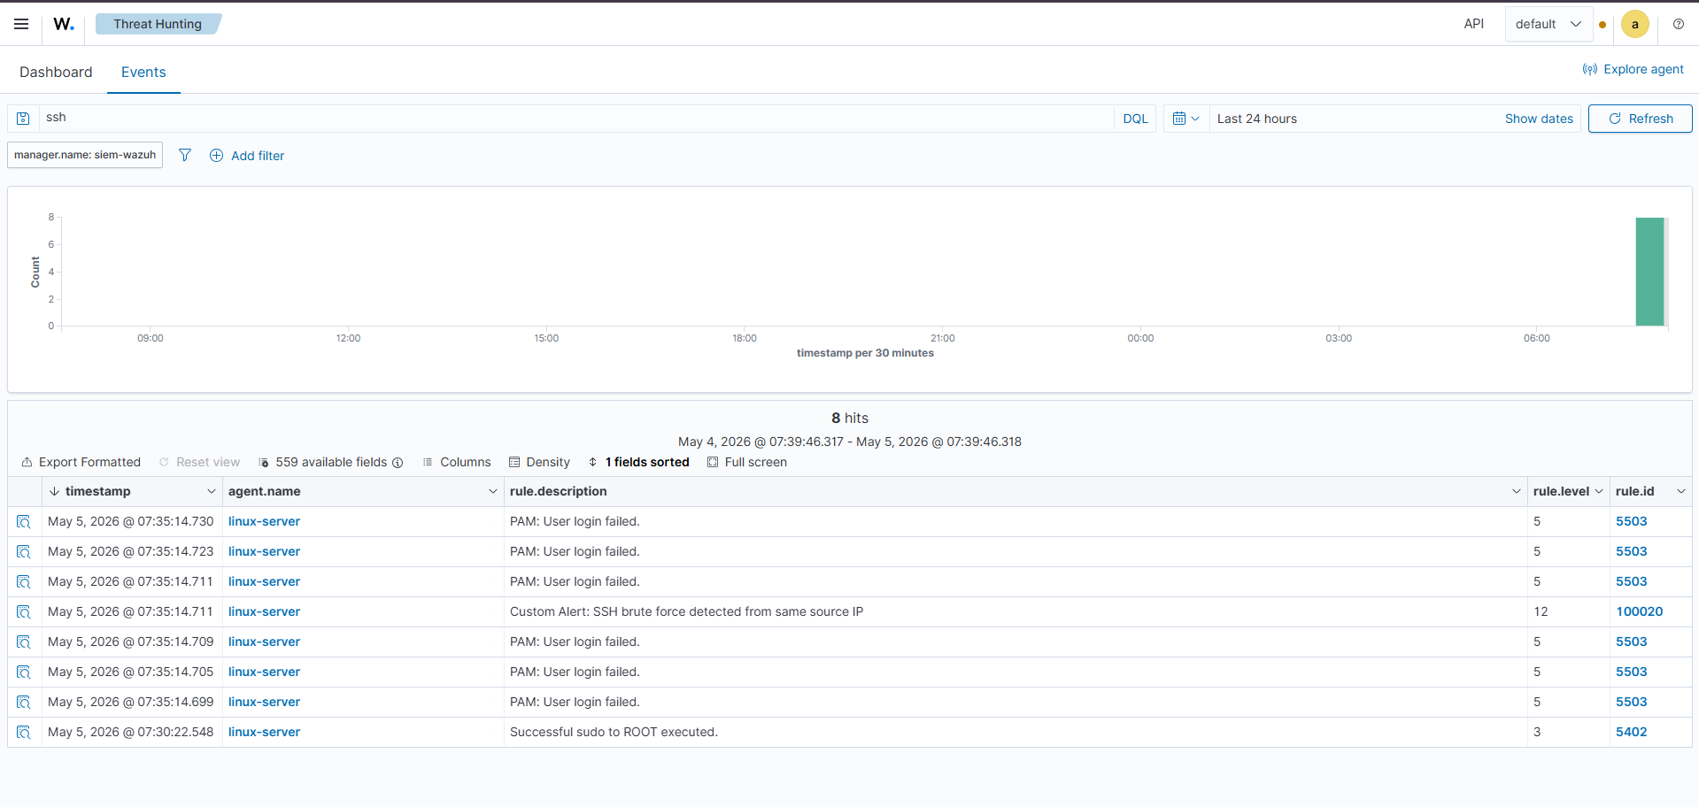Open the help icon in the header
The width and height of the screenshot is (1699, 807).
coord(1679,24)
